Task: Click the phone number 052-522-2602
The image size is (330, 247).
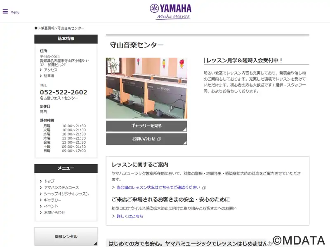Action: click(x=64, y=92)
